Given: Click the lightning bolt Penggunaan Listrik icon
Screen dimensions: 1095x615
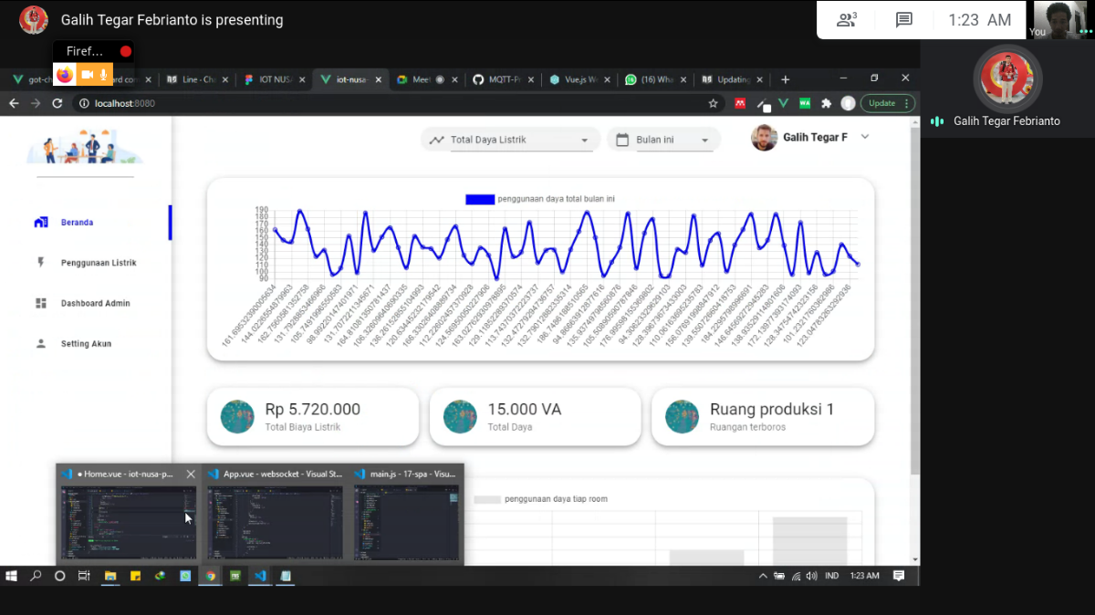Looking at the screenshot, I should [x=41, y=263].
